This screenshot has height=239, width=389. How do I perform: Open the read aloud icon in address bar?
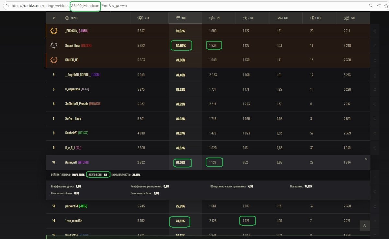(378, 5)
